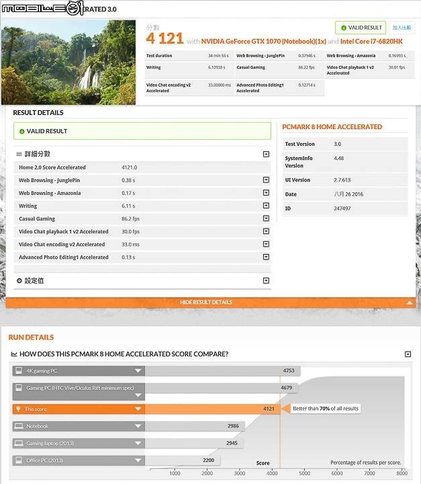The height and width of the screenshot is (484, 421).
Task: Click the Test duration 34 min 55 s cell
Action: pyautogui.click(x=189, y=56)
